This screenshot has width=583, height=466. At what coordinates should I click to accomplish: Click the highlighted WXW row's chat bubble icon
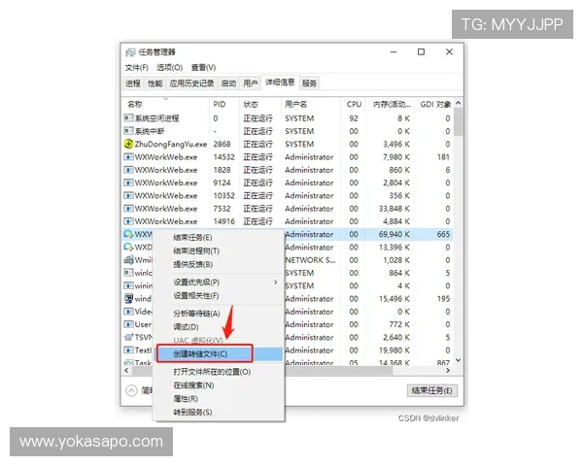pyautogui.click(x=128, y=234)
